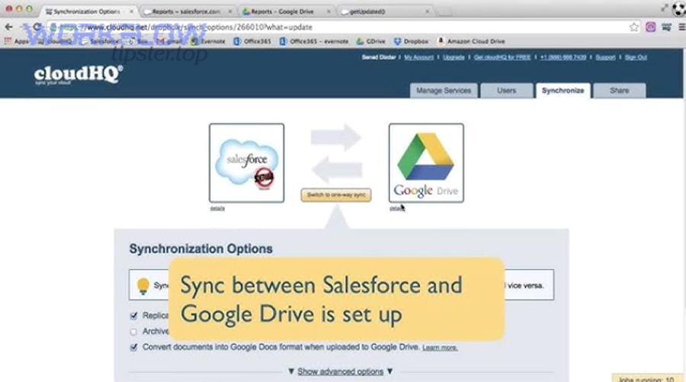Click the Upgrade link
Image resolution: width=686 pixels, height=382 pixels.
[454, 57]
